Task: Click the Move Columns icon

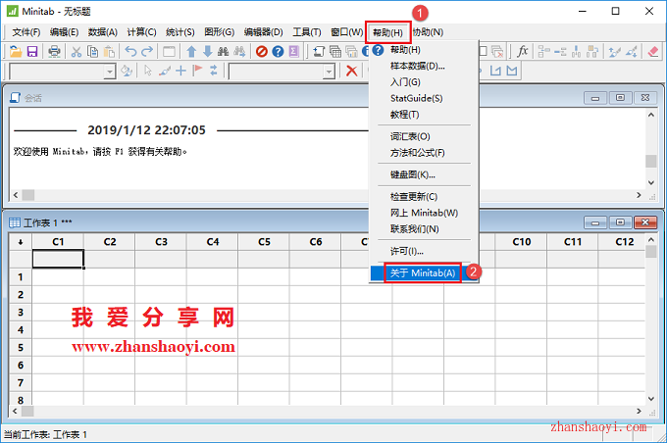Action: click(592, 51)
